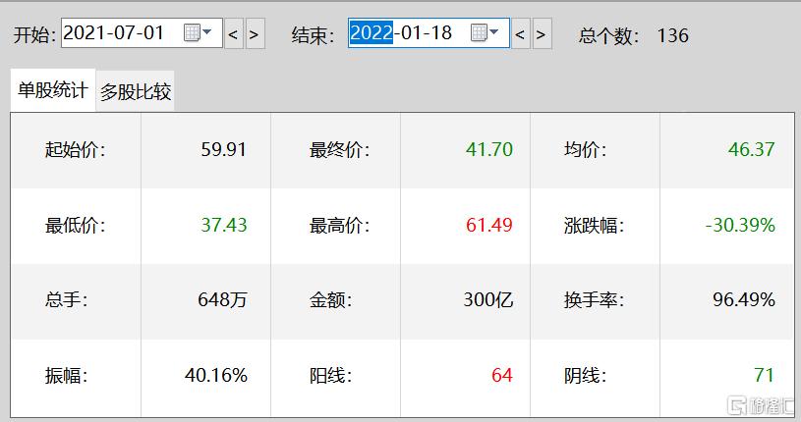
Task: Click the 结束 label
Action: (314, 35)
